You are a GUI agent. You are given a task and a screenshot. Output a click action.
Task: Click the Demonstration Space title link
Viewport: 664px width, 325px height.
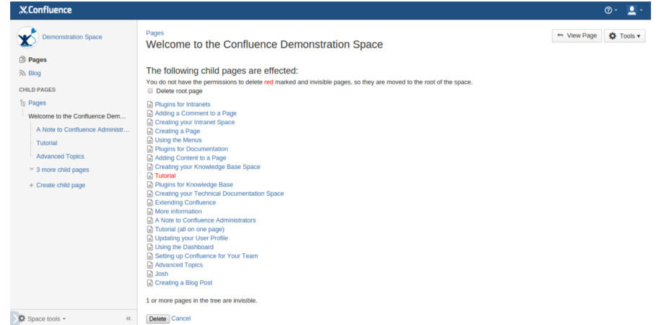point(72,37)
